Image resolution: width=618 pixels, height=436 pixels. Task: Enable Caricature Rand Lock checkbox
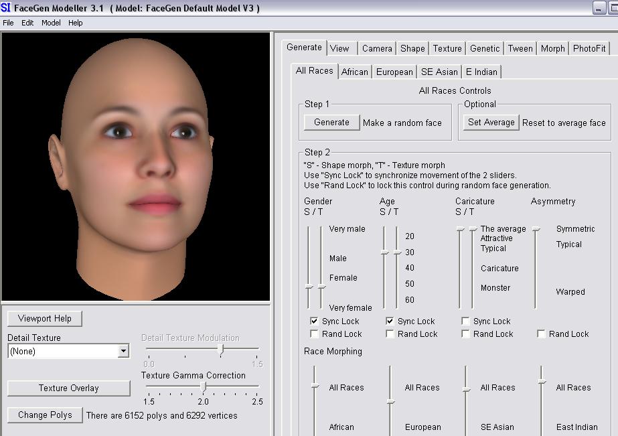pos(465,334)
